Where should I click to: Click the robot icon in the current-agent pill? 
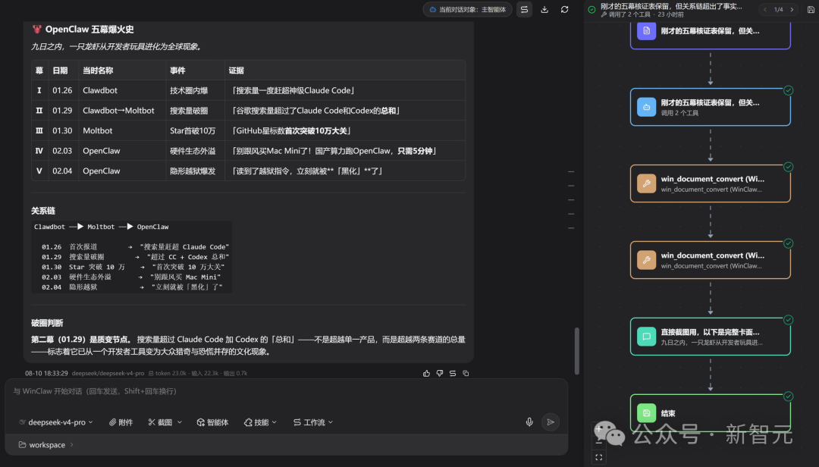tap(432, 9)
